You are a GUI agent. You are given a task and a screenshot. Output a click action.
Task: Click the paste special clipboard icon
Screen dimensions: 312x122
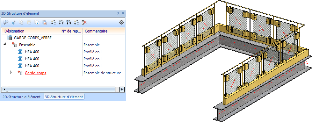pyautogui.click(x=44, y=22)
